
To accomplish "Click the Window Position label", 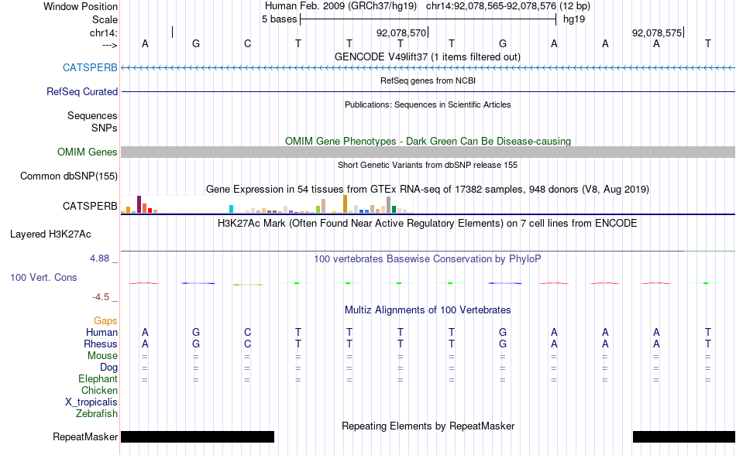I will (81, 6).
